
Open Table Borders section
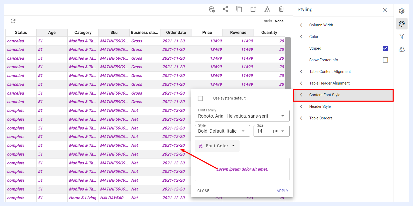click(343, 118)
